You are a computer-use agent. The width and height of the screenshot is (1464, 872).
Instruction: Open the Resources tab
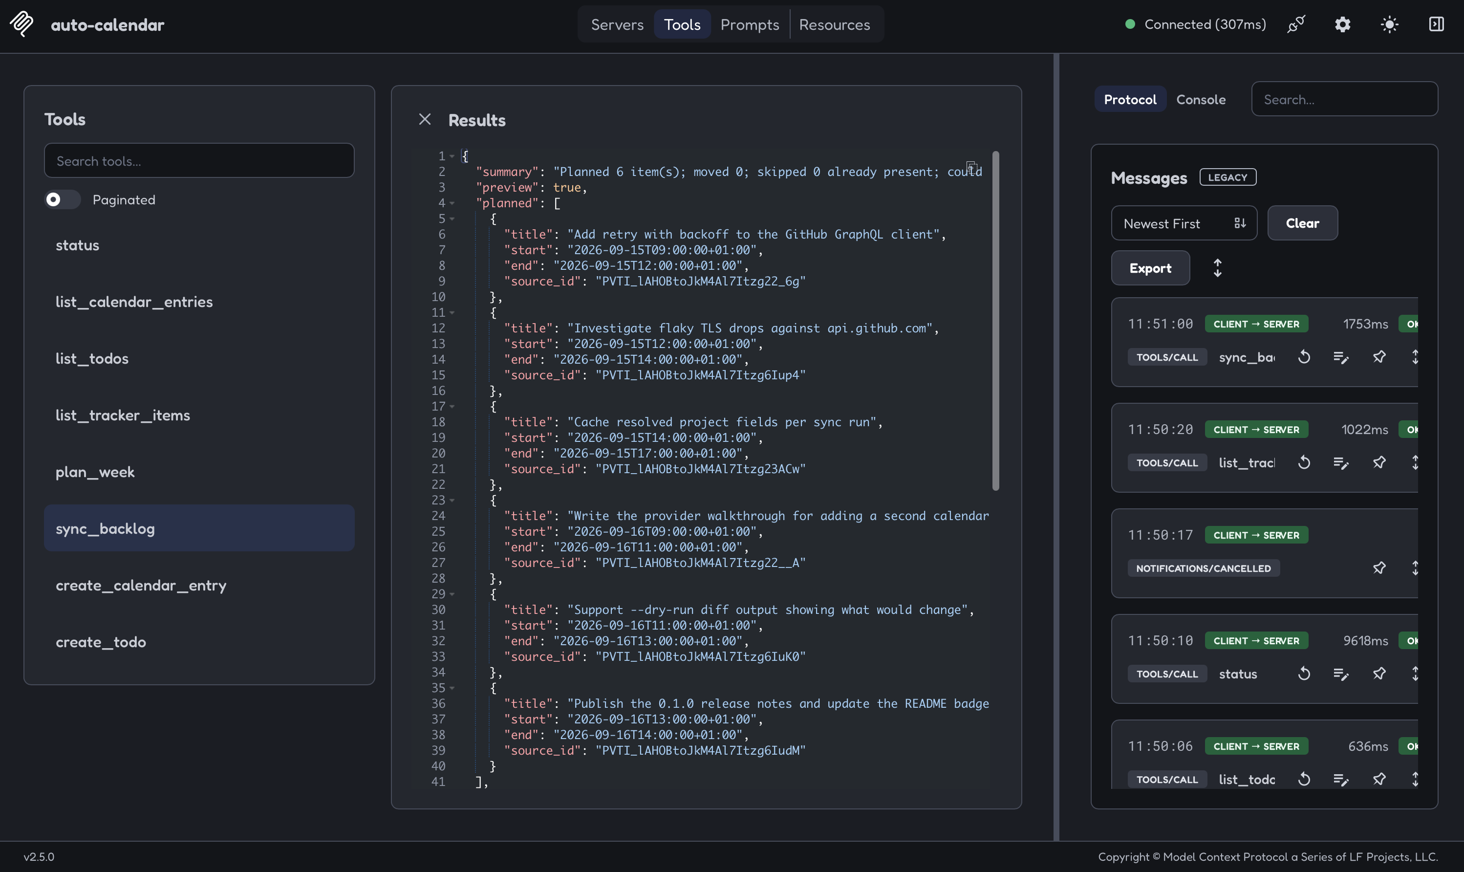click(x=835, y=24)
